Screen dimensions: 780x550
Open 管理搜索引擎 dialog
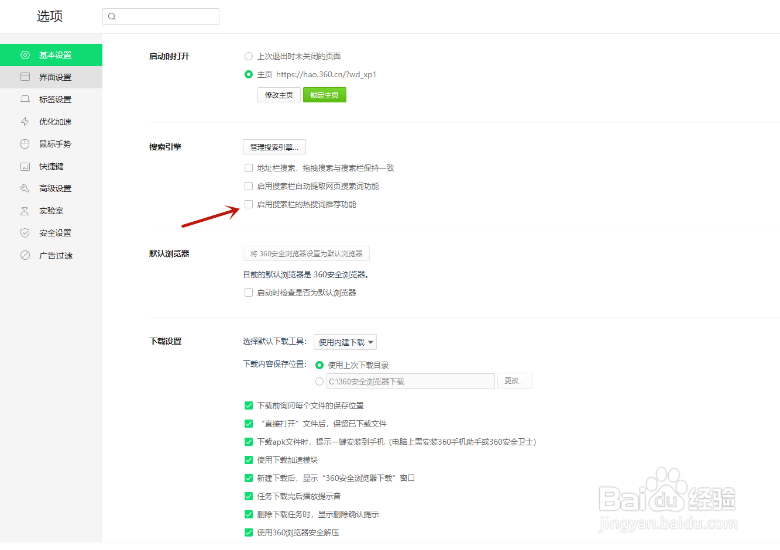tap(274, 147)
